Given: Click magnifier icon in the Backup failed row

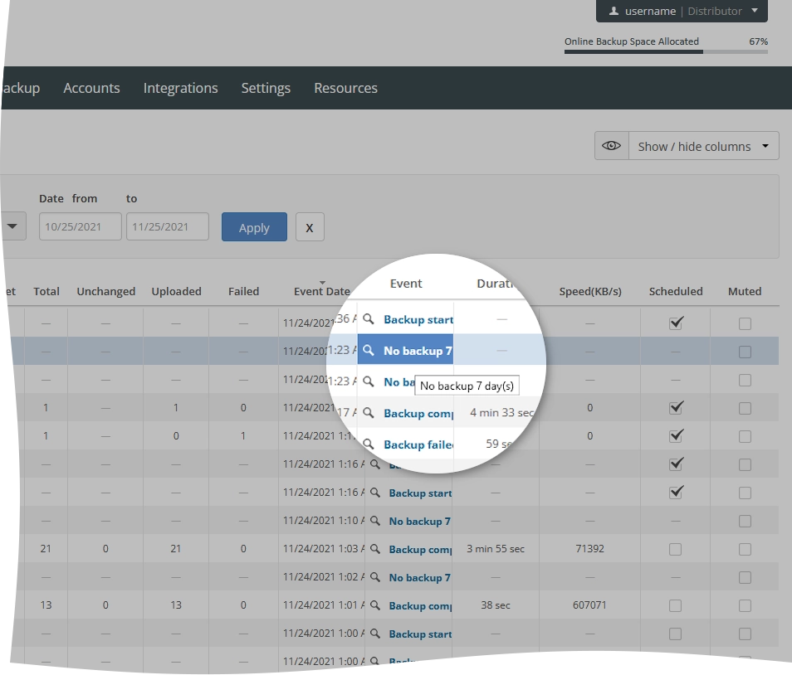Looking at the screenshot, I should click(369, 444).
